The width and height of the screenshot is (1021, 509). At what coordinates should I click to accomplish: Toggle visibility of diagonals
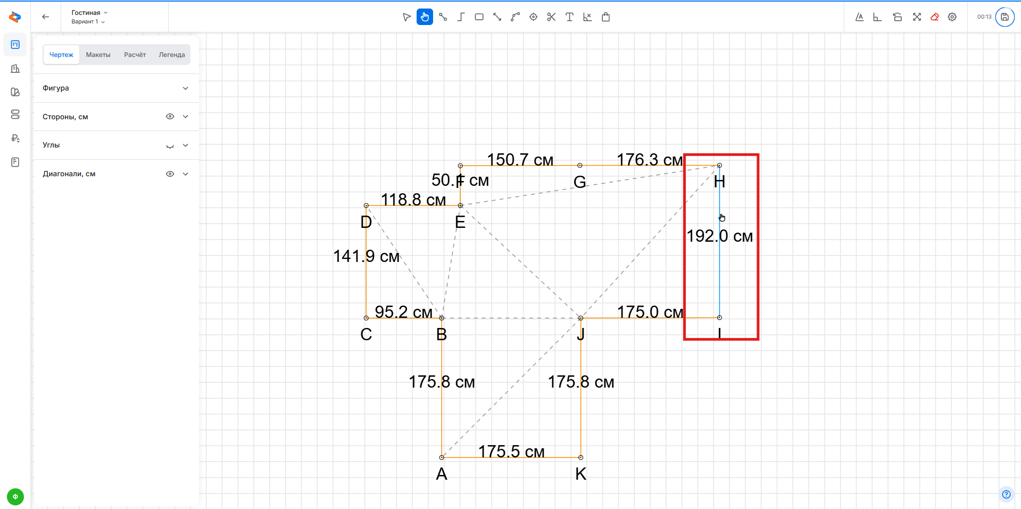coord(170,174)
